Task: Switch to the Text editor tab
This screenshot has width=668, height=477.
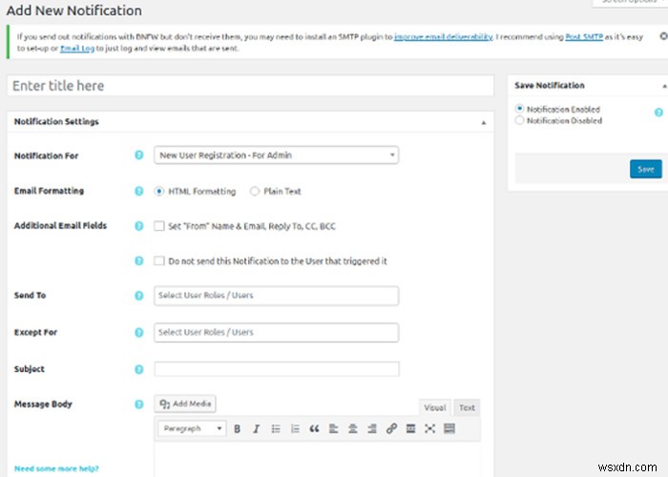Action: coord(467,407)
